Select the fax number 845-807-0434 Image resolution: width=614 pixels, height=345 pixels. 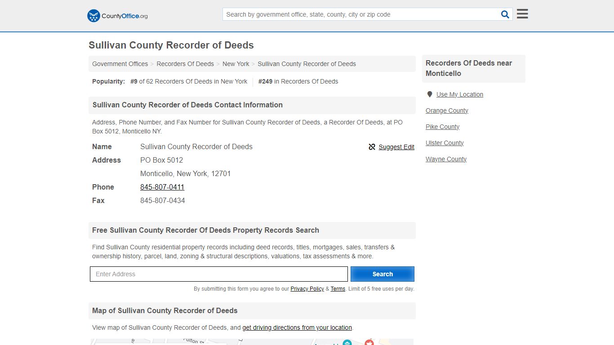(163, 200)
